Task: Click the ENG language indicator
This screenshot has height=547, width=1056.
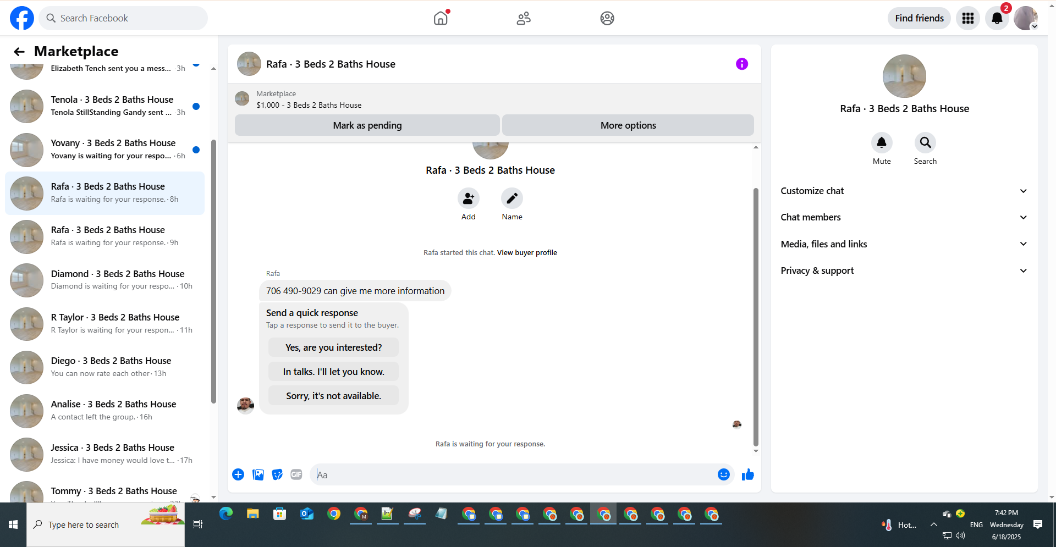Action: pos(976,525)
